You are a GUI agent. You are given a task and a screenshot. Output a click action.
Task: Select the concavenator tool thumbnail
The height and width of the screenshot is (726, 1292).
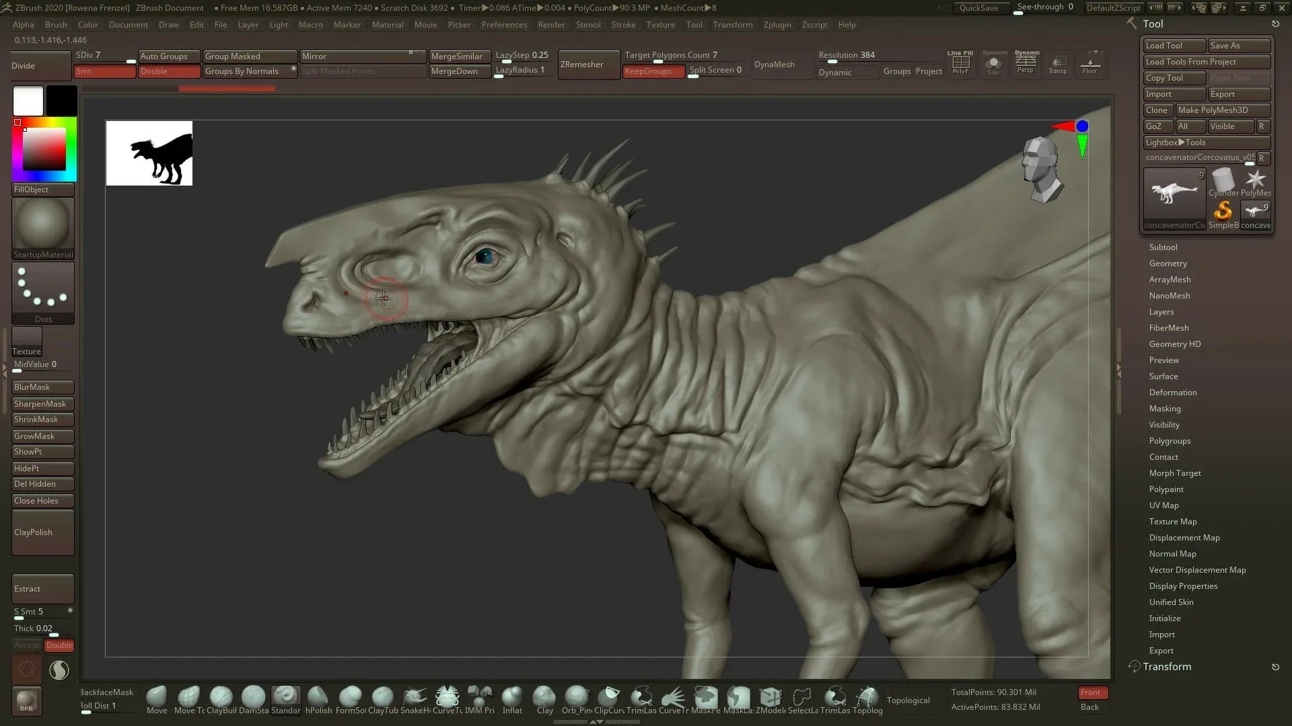tap(1174, 195)
